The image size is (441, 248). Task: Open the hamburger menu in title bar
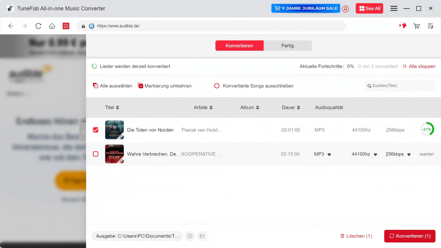(394, 8)
